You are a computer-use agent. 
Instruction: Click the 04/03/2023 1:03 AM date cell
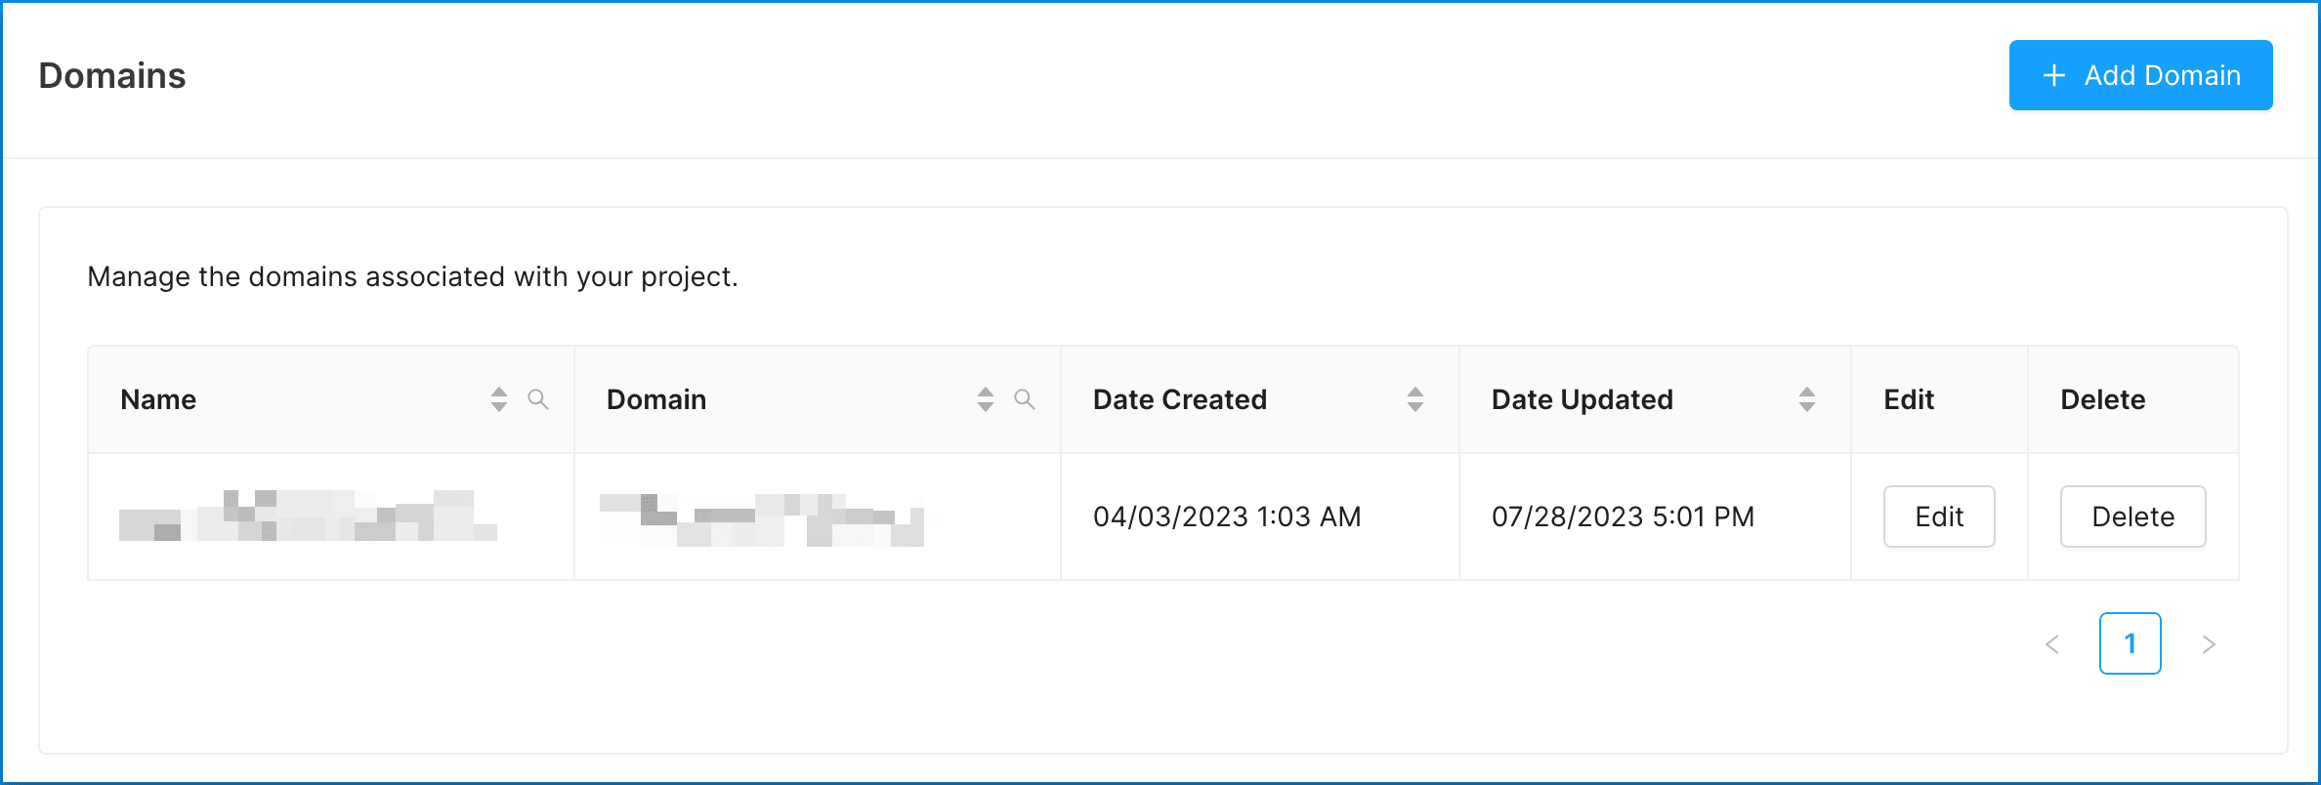(1227, 516)
